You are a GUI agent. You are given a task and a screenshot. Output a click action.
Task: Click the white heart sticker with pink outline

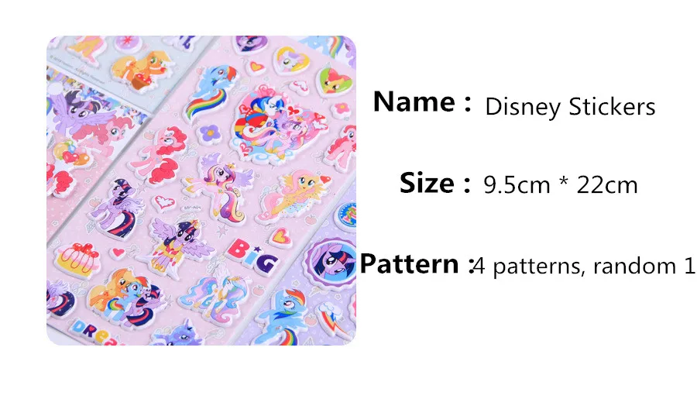[164, 202]
